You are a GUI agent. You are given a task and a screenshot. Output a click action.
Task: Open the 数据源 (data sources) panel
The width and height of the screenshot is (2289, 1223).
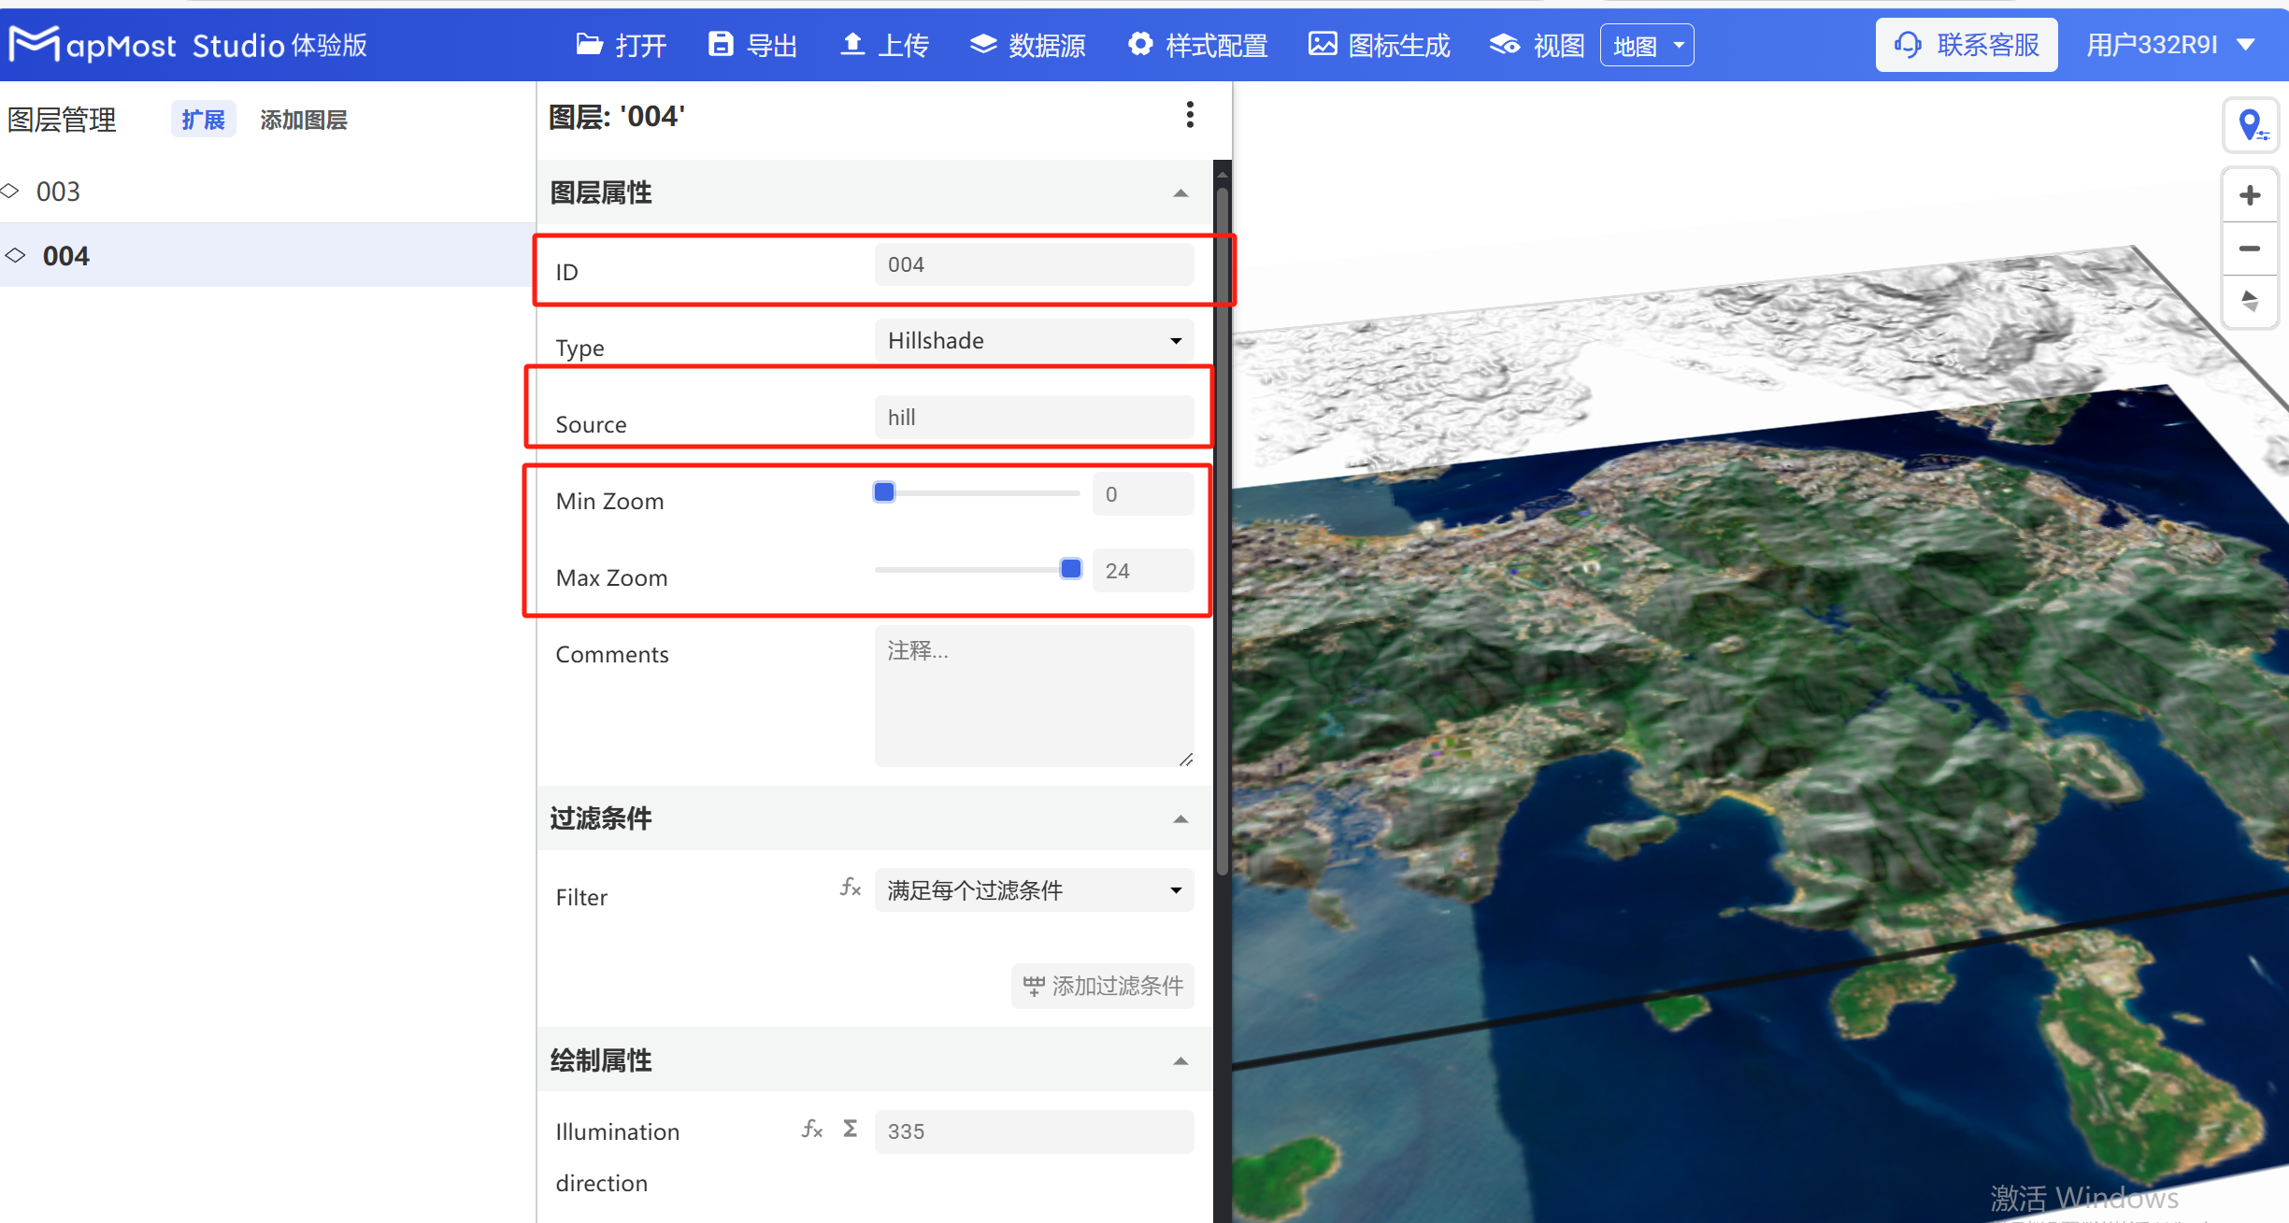point(1026,44)
